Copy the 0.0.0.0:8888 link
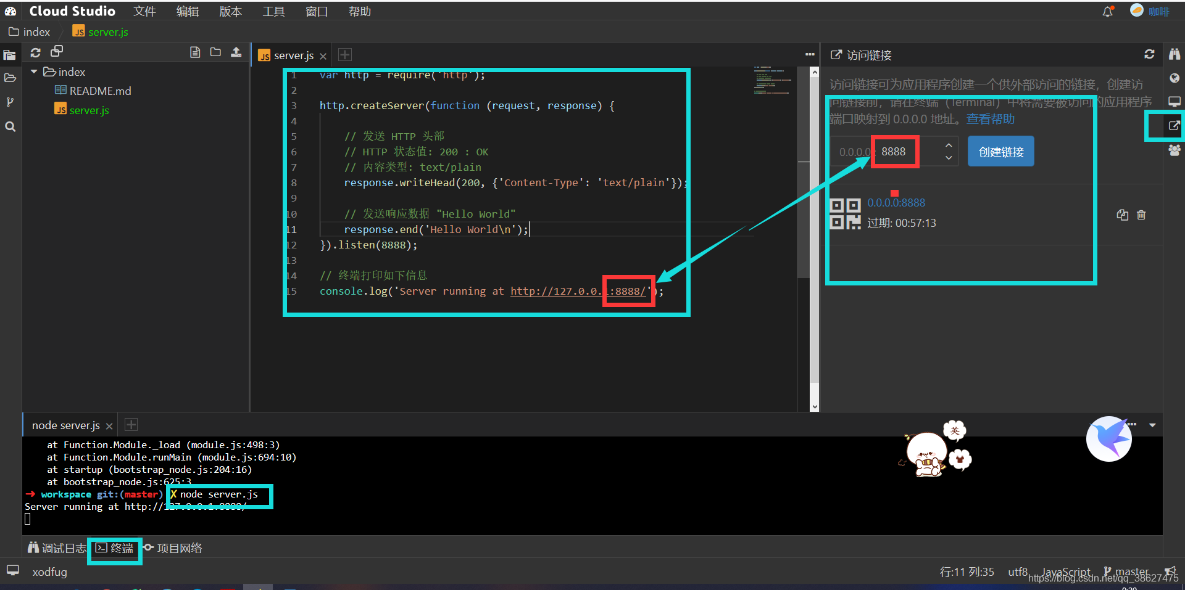The width and height of the screenshot is (1185, 590). 1122,215
